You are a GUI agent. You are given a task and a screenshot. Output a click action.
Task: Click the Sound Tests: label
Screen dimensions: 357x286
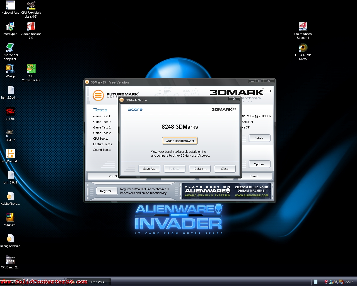click(102, 150)
